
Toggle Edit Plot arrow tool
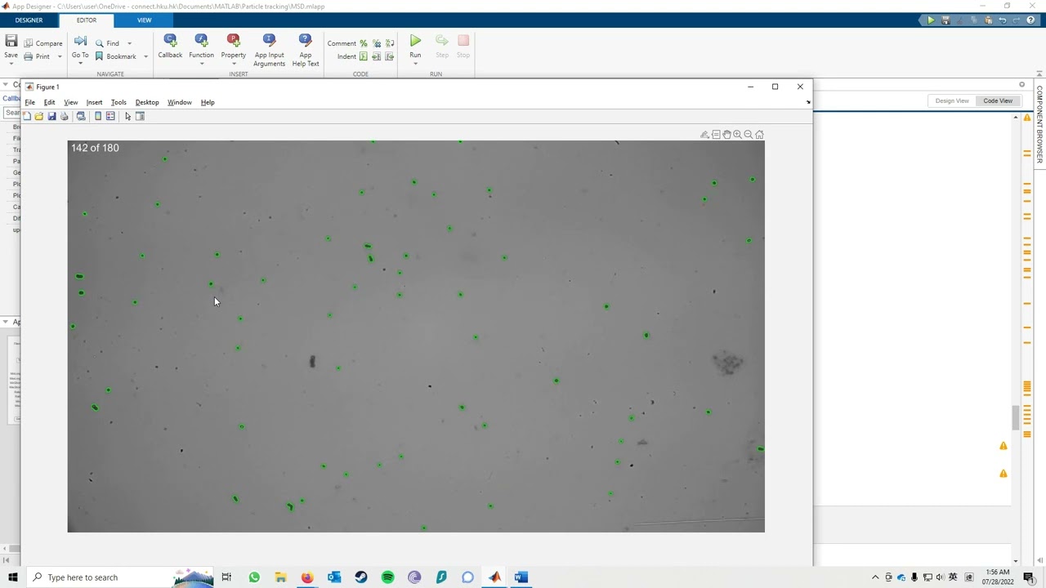point(127,116)
